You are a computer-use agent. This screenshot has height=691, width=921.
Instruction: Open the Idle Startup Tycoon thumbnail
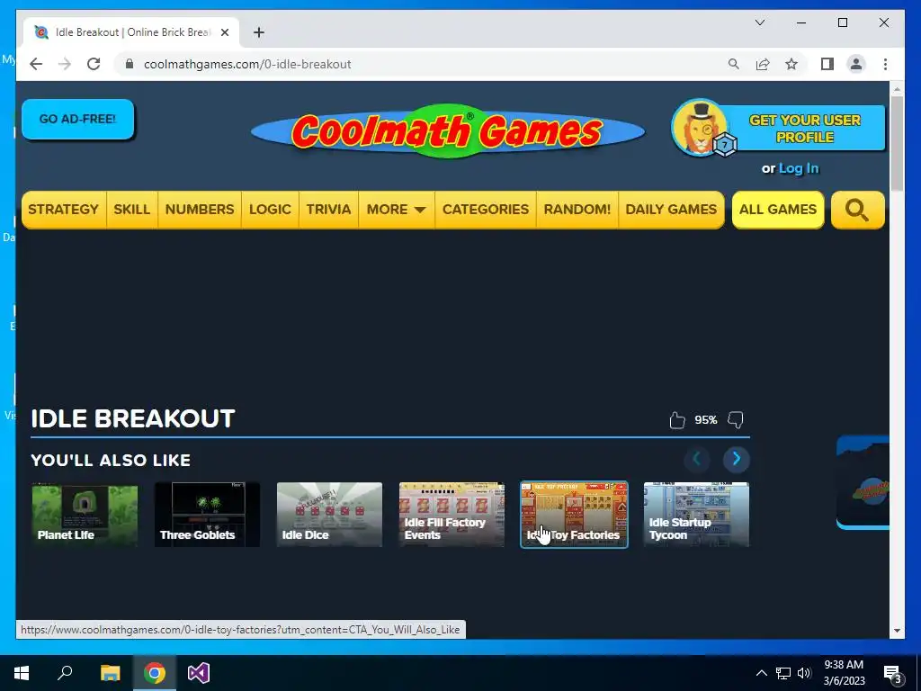pos(697,515)
